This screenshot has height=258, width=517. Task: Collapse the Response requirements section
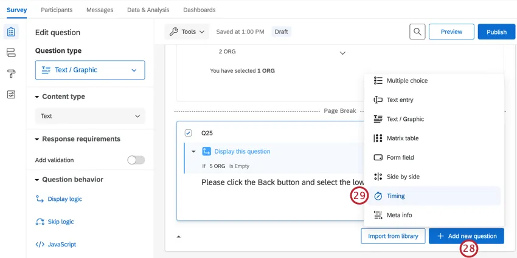[x=38, y=139]
